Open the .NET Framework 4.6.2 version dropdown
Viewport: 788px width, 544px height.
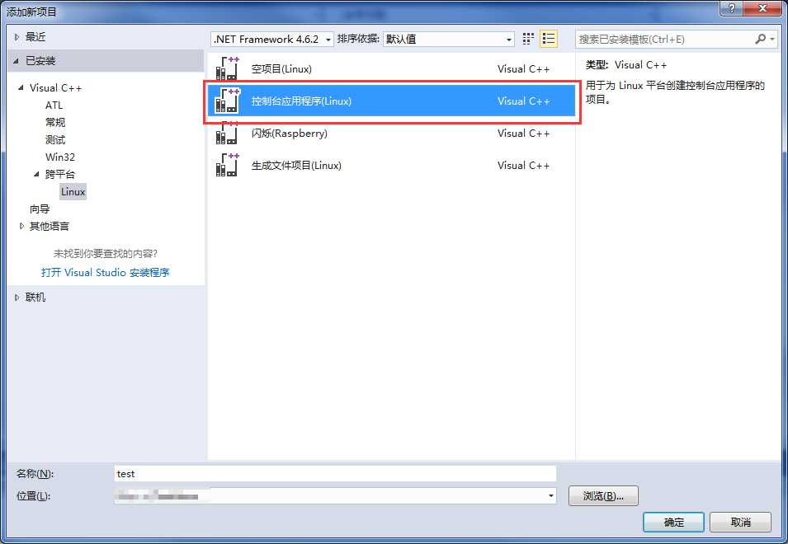[x=272, y=39]
